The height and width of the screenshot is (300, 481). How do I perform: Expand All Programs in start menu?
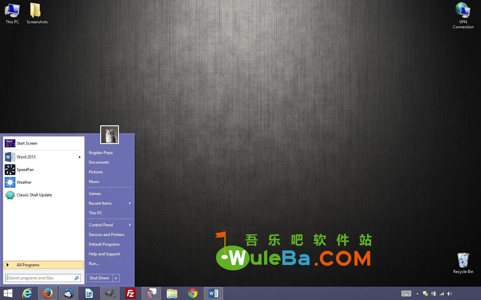44,265
